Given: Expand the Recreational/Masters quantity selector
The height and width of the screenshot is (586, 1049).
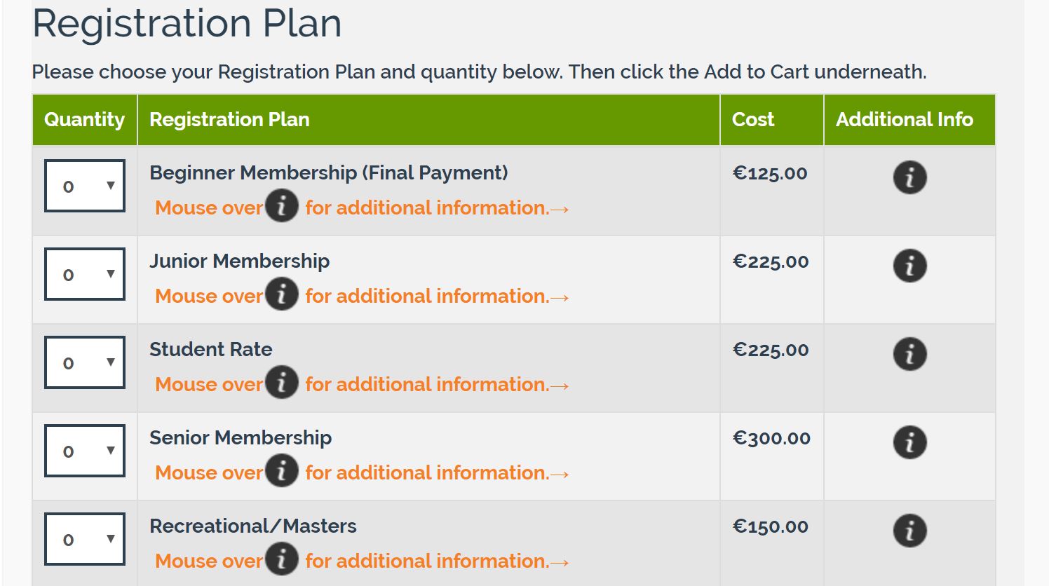Looking at the screenshot, I should pos(85,539).
